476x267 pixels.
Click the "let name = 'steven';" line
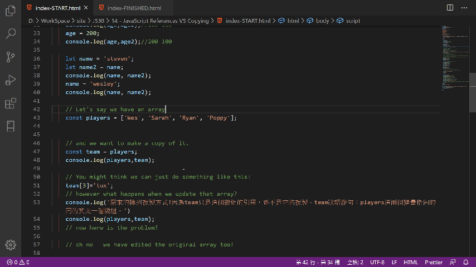pos(99,58)
